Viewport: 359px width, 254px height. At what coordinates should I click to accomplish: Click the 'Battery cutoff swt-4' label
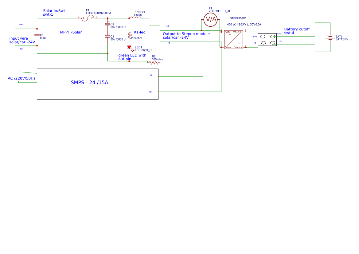coord(297,31)
